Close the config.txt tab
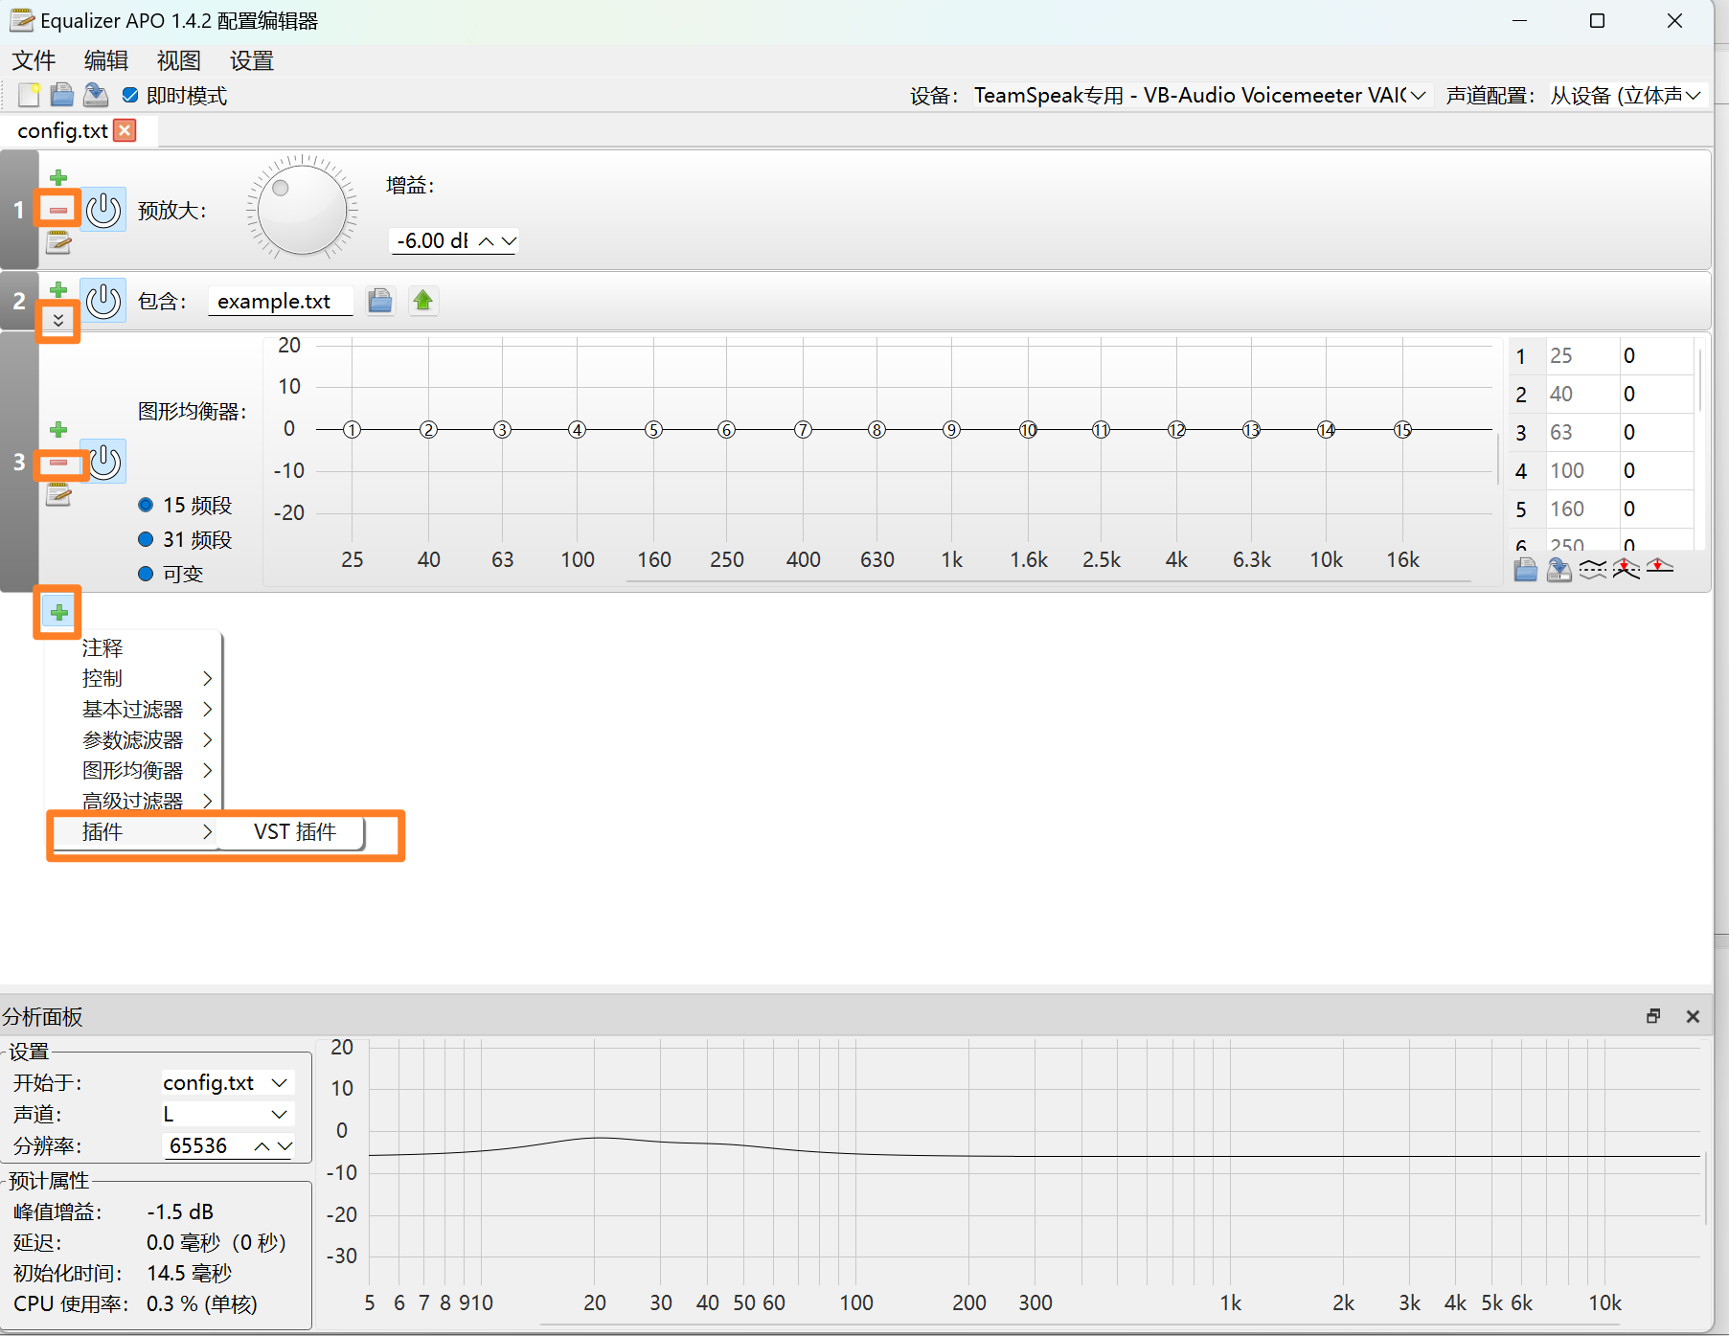This screenshot has height=1336, width=1729. point(124,130)
